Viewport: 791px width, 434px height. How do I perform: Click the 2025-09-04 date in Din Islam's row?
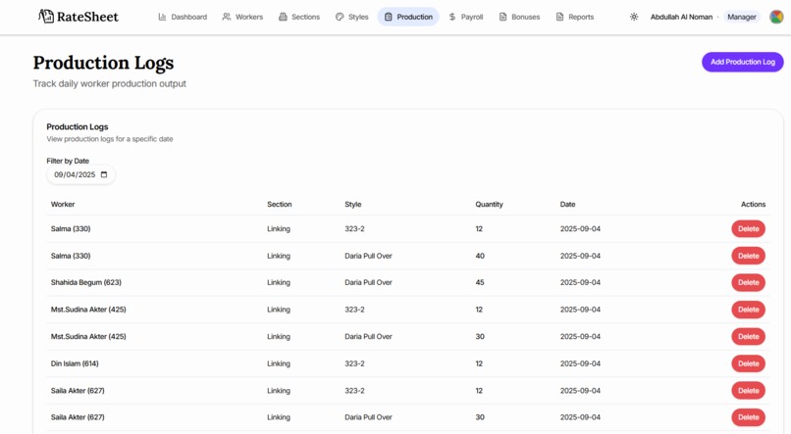(x=580, y=363)
